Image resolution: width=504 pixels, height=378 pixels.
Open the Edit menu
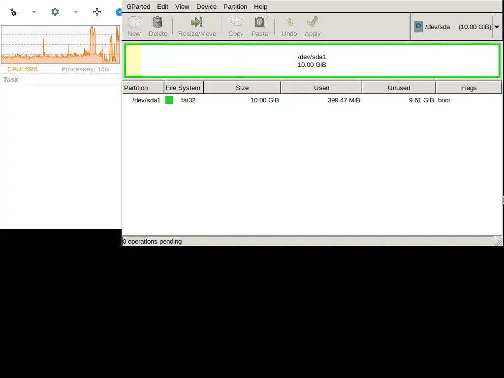click(x=162, y=7)
